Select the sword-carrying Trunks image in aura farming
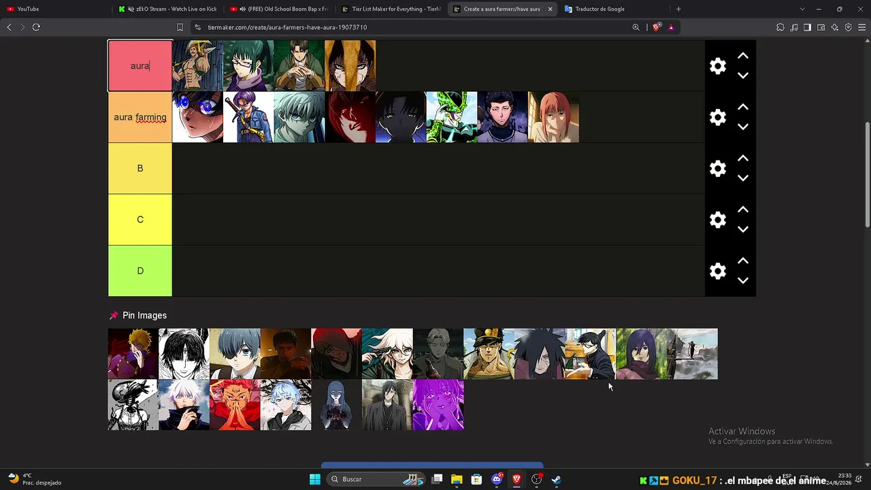The height and width of the screenshot is (490, 871). coord(248,117)
